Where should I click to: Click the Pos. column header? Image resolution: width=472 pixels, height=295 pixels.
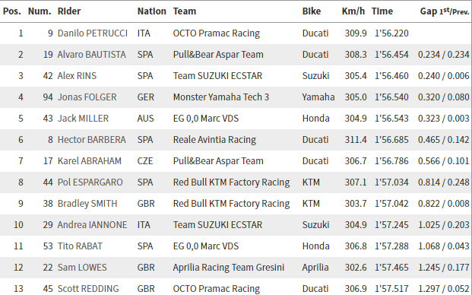[x=12, y=11]
